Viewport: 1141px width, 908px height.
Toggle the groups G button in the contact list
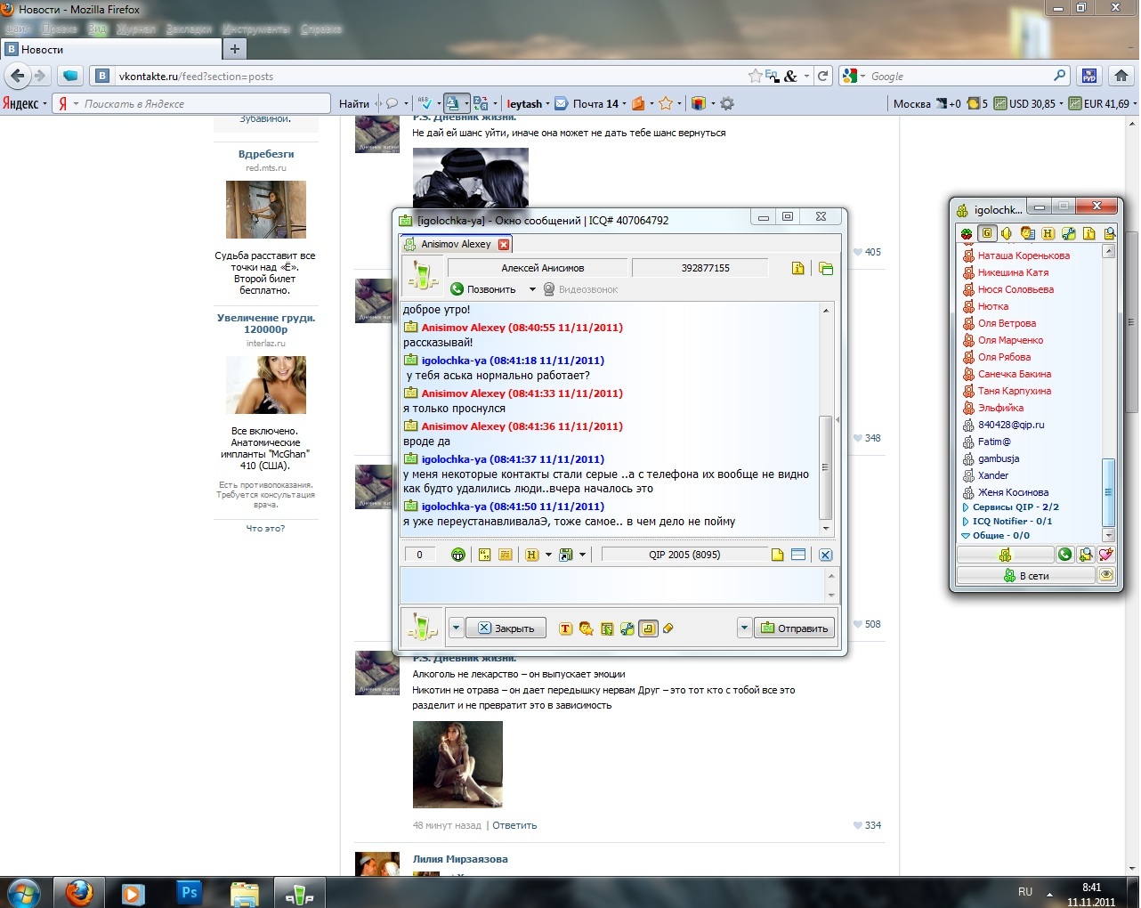(x=986, y=233)
